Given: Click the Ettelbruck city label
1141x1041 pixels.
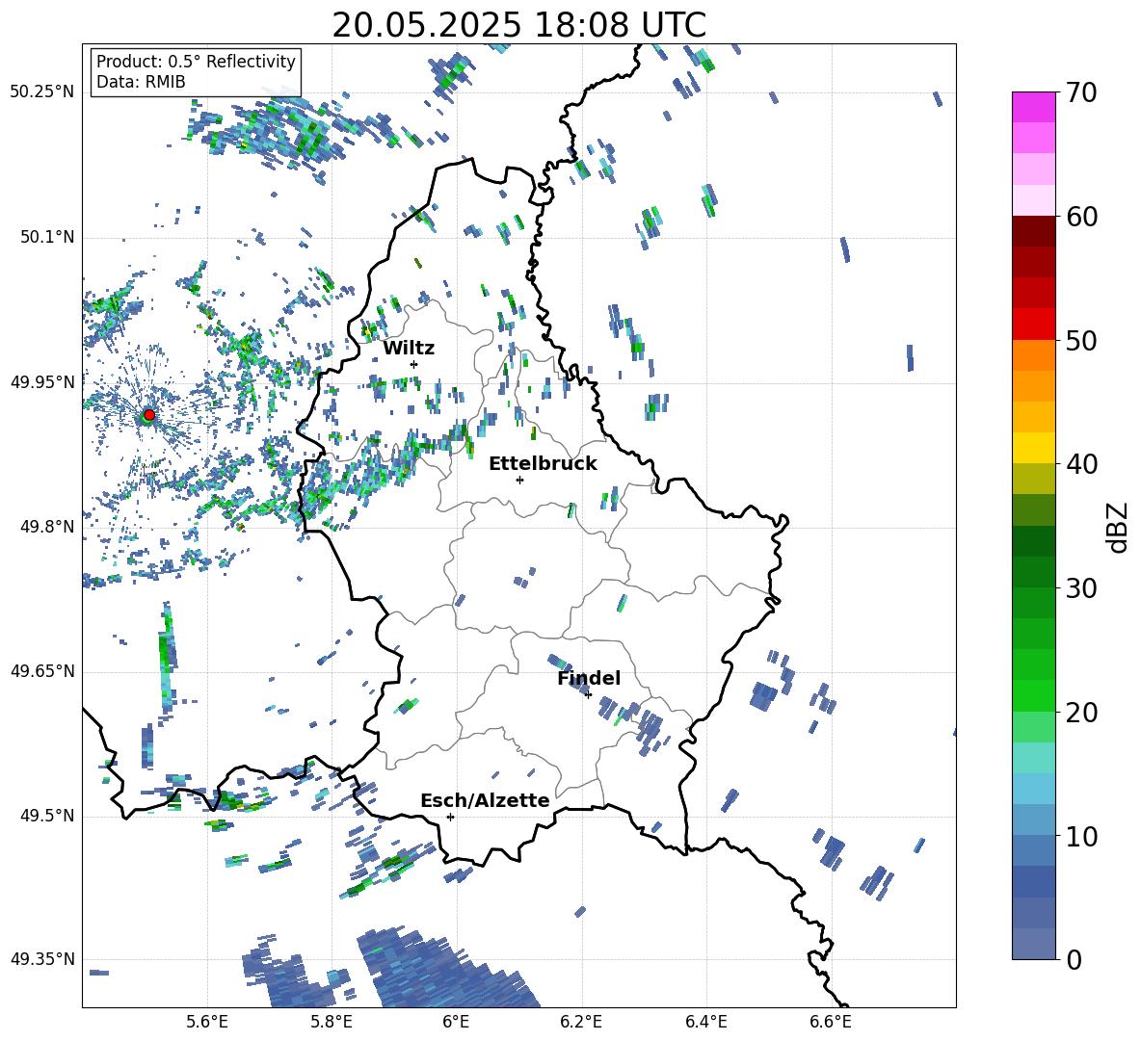Looking at the screenshot, I should coord(543,464).
